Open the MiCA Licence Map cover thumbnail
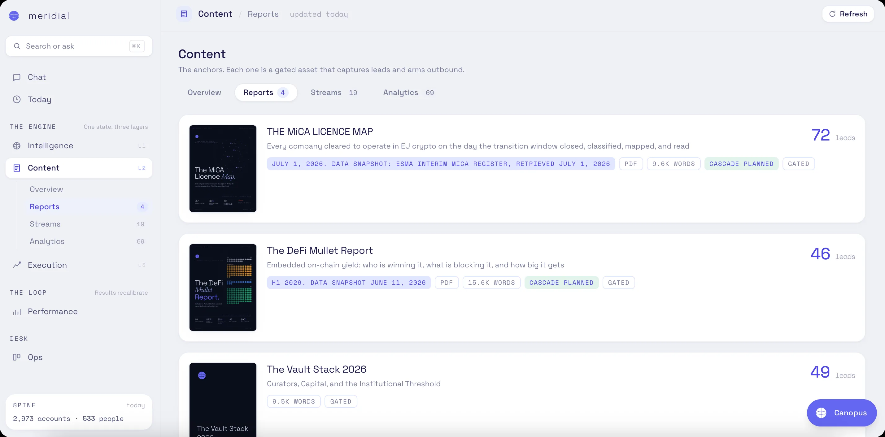 (223, 169)
